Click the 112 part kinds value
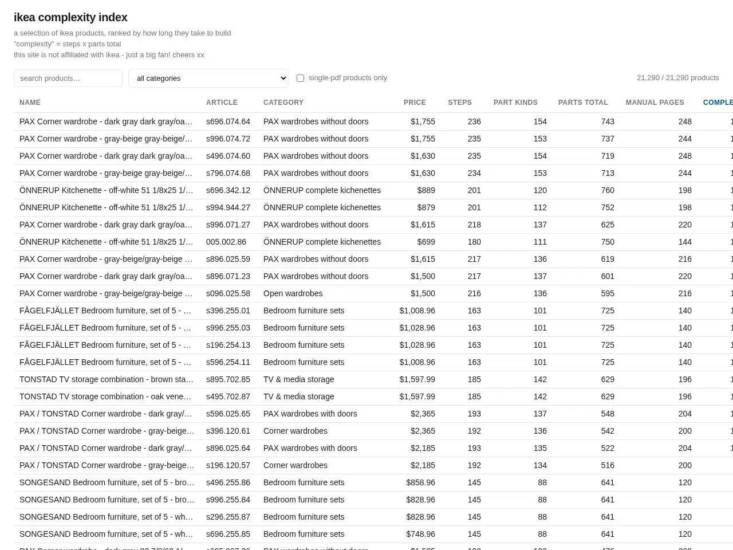The height and width of the screenshot is (550, 733). [540, 207]
